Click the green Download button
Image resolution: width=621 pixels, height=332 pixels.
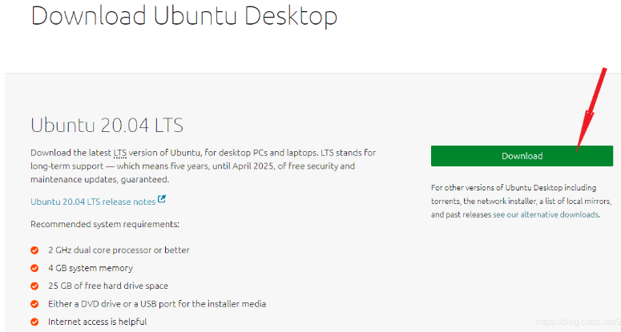pos(522,156)
